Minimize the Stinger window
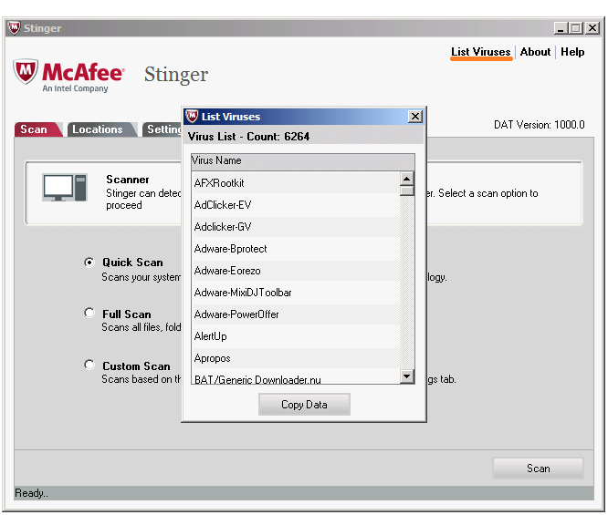The height and width of the screenshot is (515, 608). tap(561, 28)
